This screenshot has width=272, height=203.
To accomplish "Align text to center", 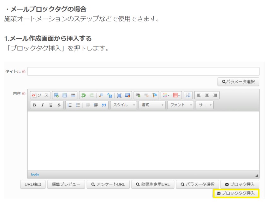I will 207,95.
